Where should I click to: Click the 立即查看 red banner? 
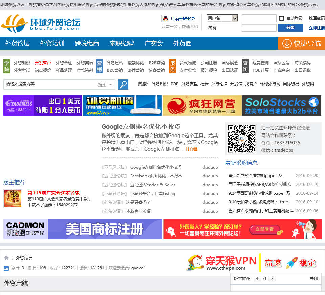pos(242,229)
